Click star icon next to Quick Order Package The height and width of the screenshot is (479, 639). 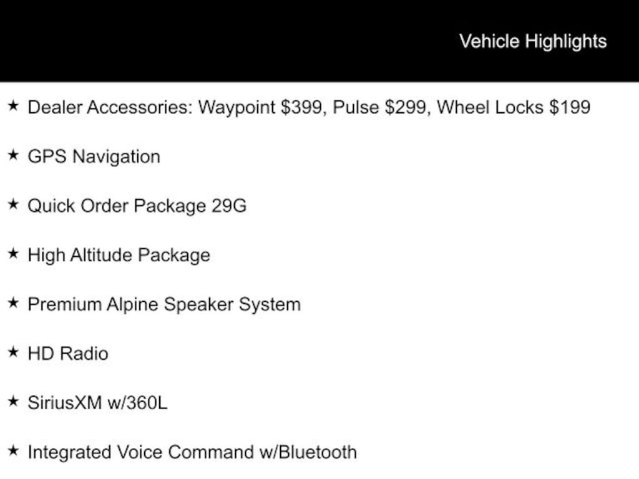coord(14,205)
